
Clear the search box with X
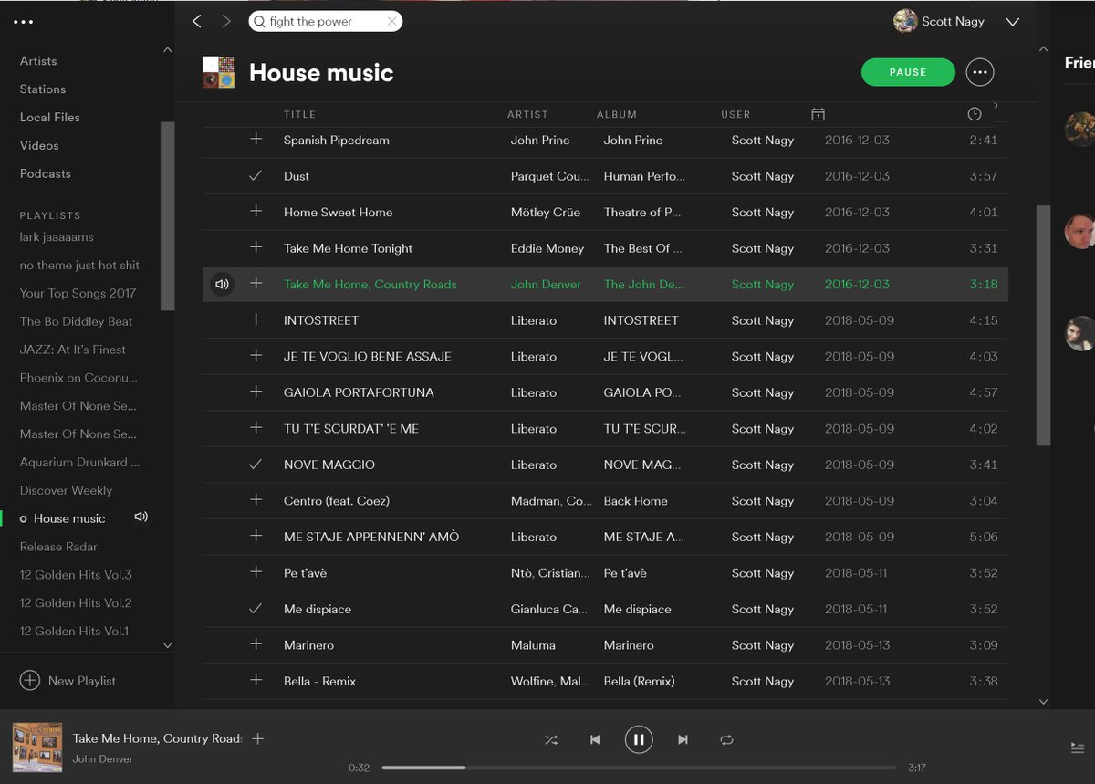pos(392,22)
